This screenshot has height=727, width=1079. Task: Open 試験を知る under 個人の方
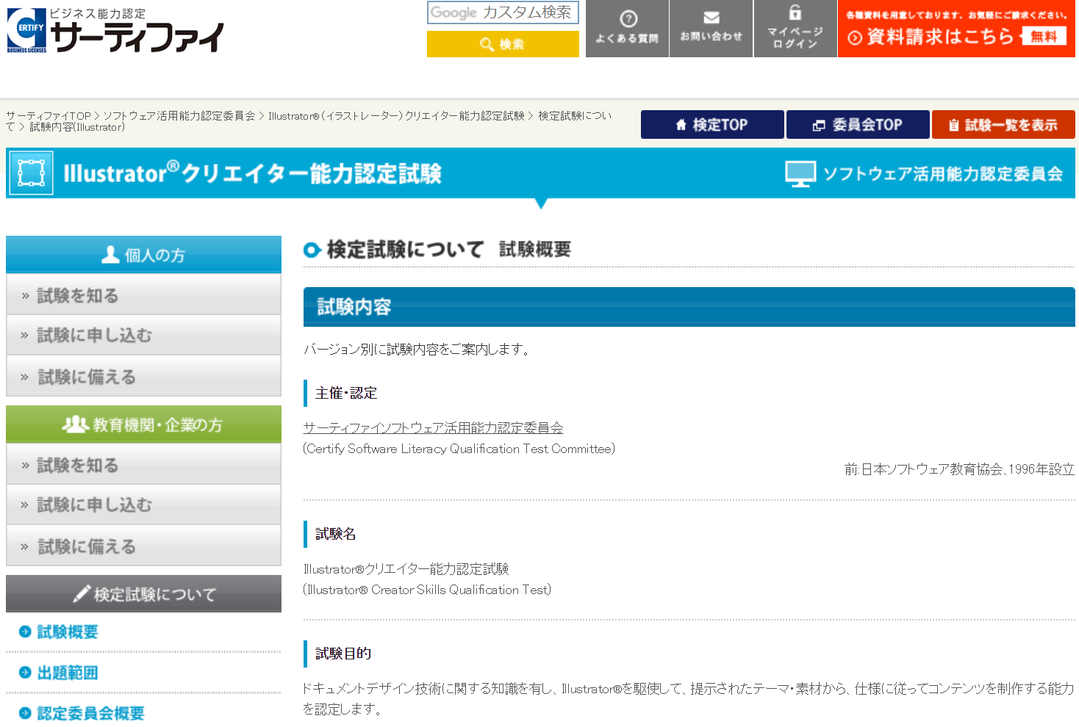click(143, 295)
